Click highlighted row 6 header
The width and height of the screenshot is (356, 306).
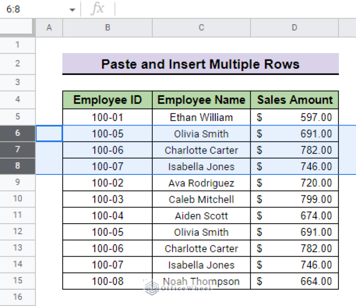(x=18, y=133)
